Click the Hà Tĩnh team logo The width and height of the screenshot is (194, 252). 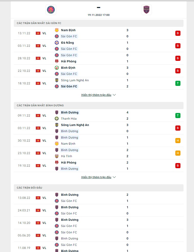pos(57,156)
